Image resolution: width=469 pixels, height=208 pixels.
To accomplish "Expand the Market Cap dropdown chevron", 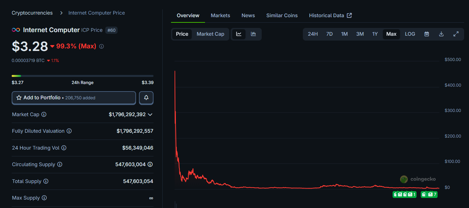I will click(x=150, y=115).
